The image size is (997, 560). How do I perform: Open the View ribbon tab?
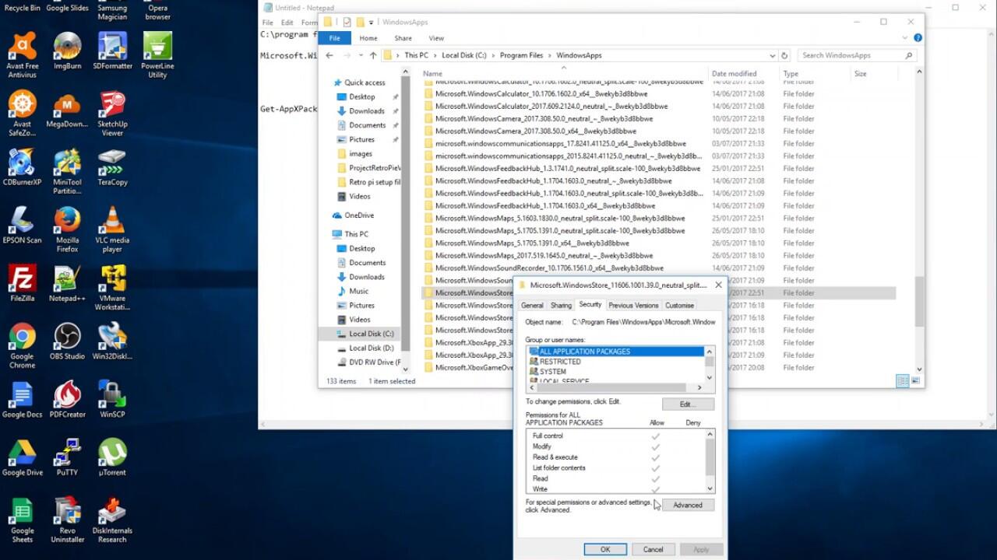436,37
